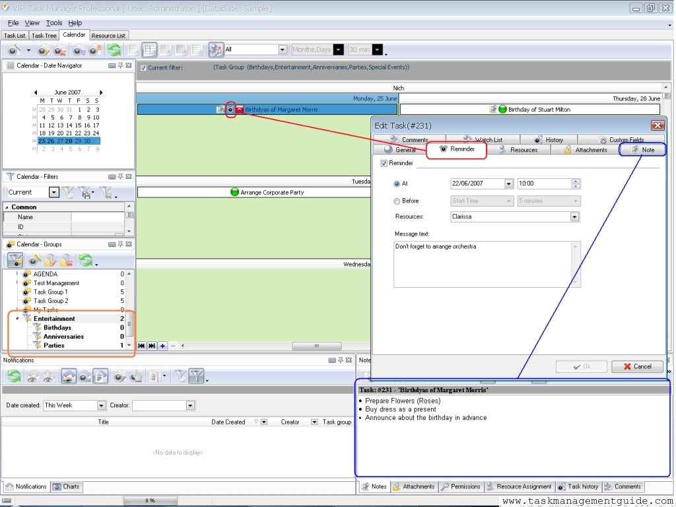Click the Edit Group icon in the Calendar - Groups toolbar
The height and width of the screenshot is (507, 676).
coord(50,260)
